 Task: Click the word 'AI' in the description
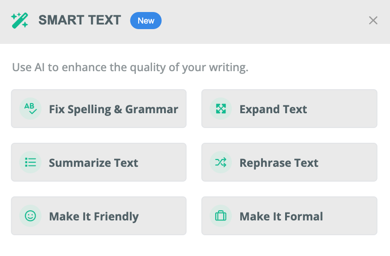coord(40,67)
